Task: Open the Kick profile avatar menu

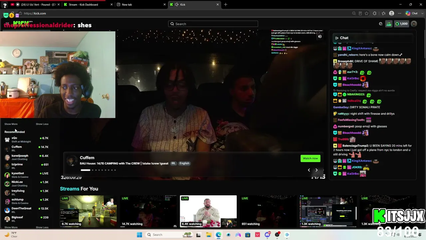Action: point(414,24)
